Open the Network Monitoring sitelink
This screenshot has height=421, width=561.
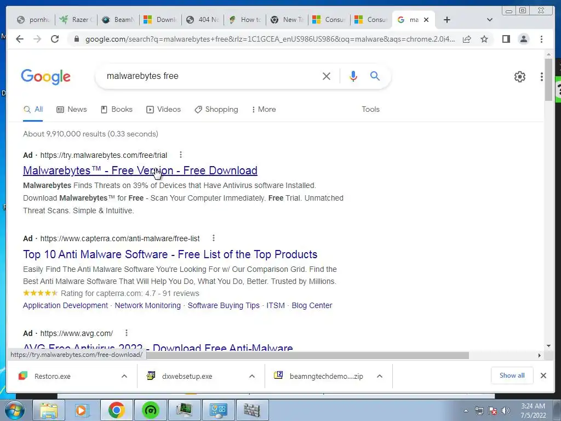pos(147,305)
